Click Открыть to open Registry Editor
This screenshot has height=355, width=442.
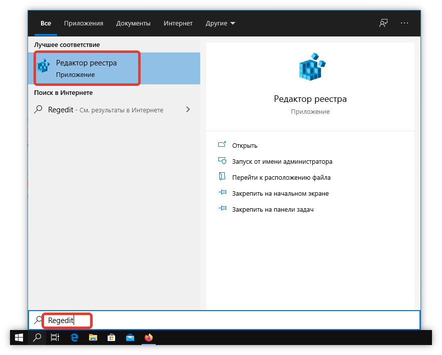(x=244, y=145)
